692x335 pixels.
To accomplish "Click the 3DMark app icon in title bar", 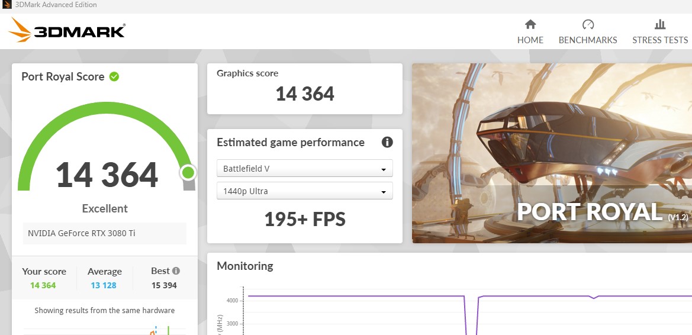I will coord(7,5).
